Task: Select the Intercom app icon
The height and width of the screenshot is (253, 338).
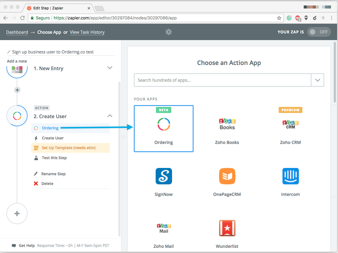Action: click(290, 176)
